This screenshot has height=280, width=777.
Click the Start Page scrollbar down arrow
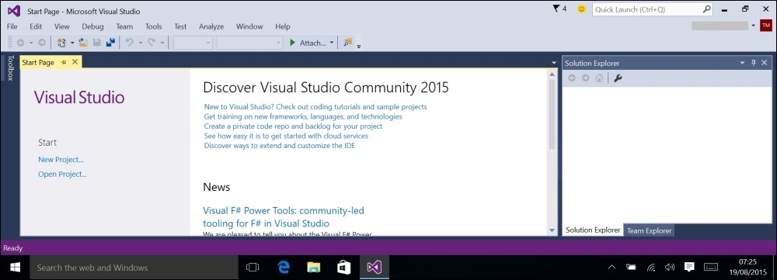pyautogui.click(x=552, y=230)
